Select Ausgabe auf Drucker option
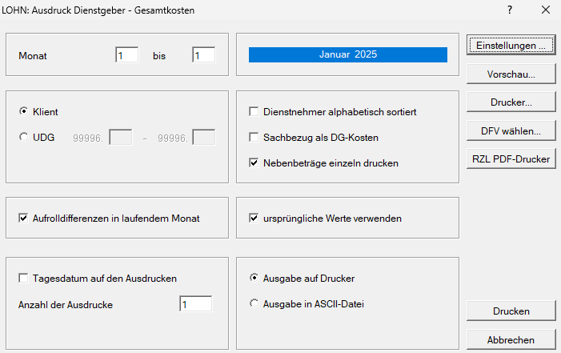Screen dimensions: 561x353 254,279
